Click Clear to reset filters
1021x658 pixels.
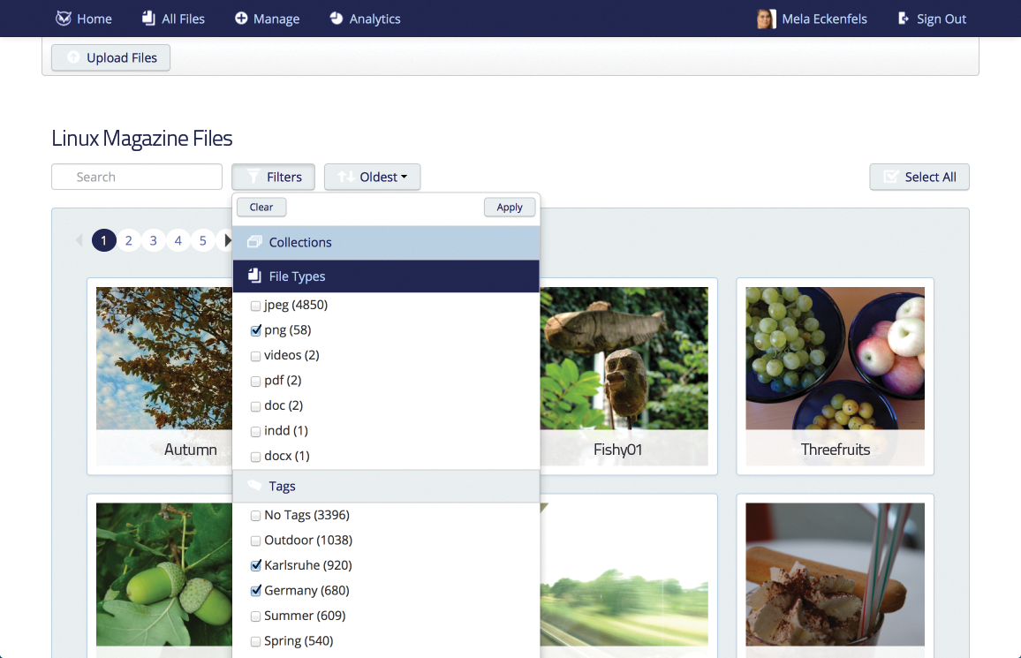coord(261,207)
